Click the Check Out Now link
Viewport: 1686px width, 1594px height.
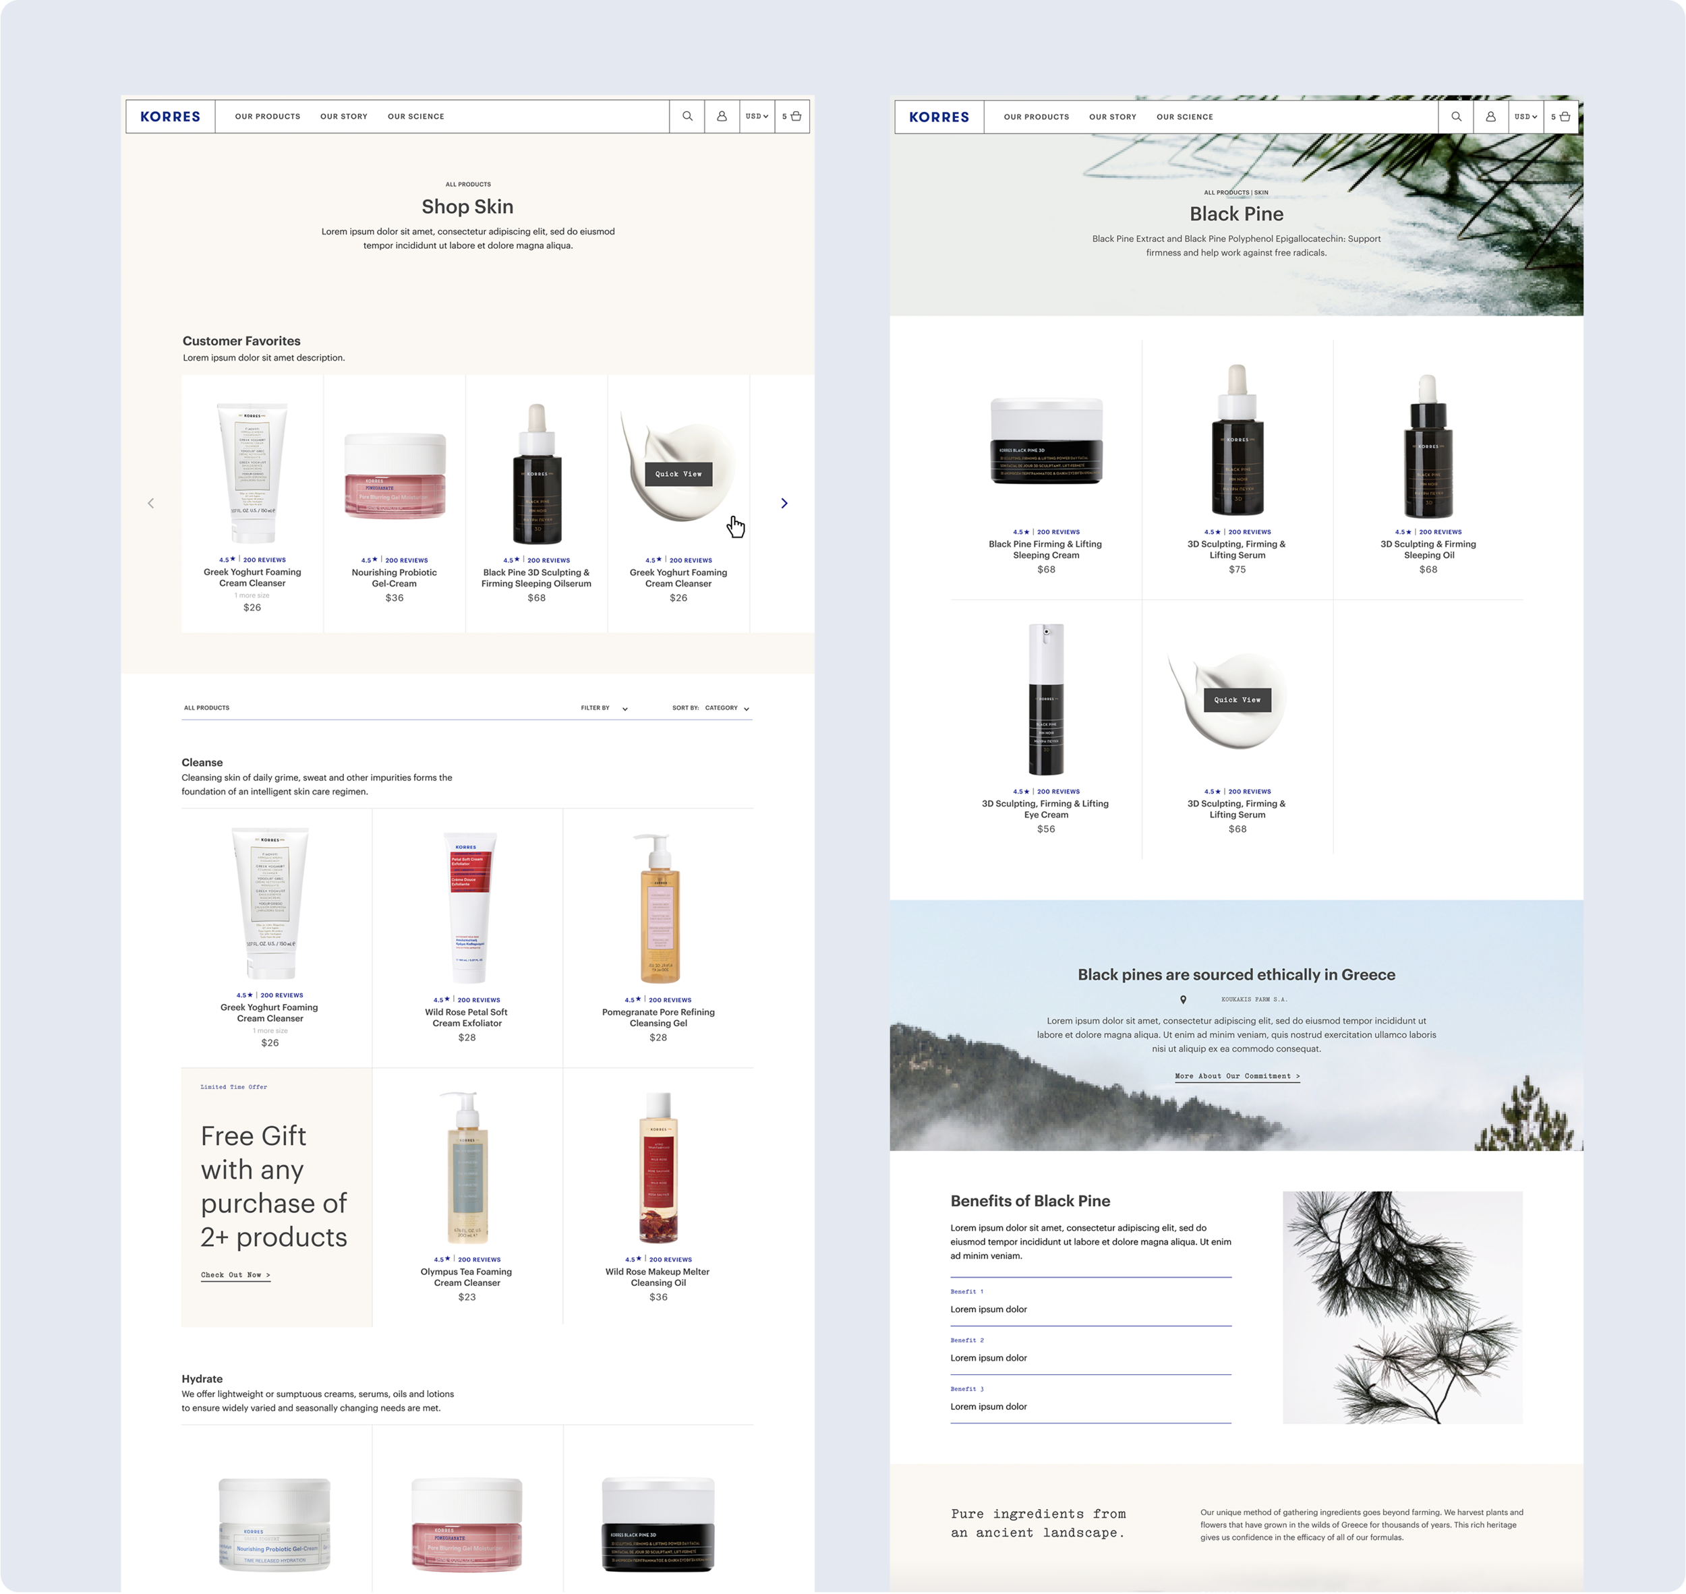[235, 1275]
